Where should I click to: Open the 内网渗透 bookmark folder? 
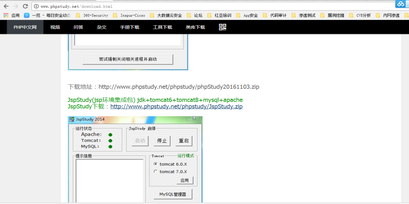388,16
